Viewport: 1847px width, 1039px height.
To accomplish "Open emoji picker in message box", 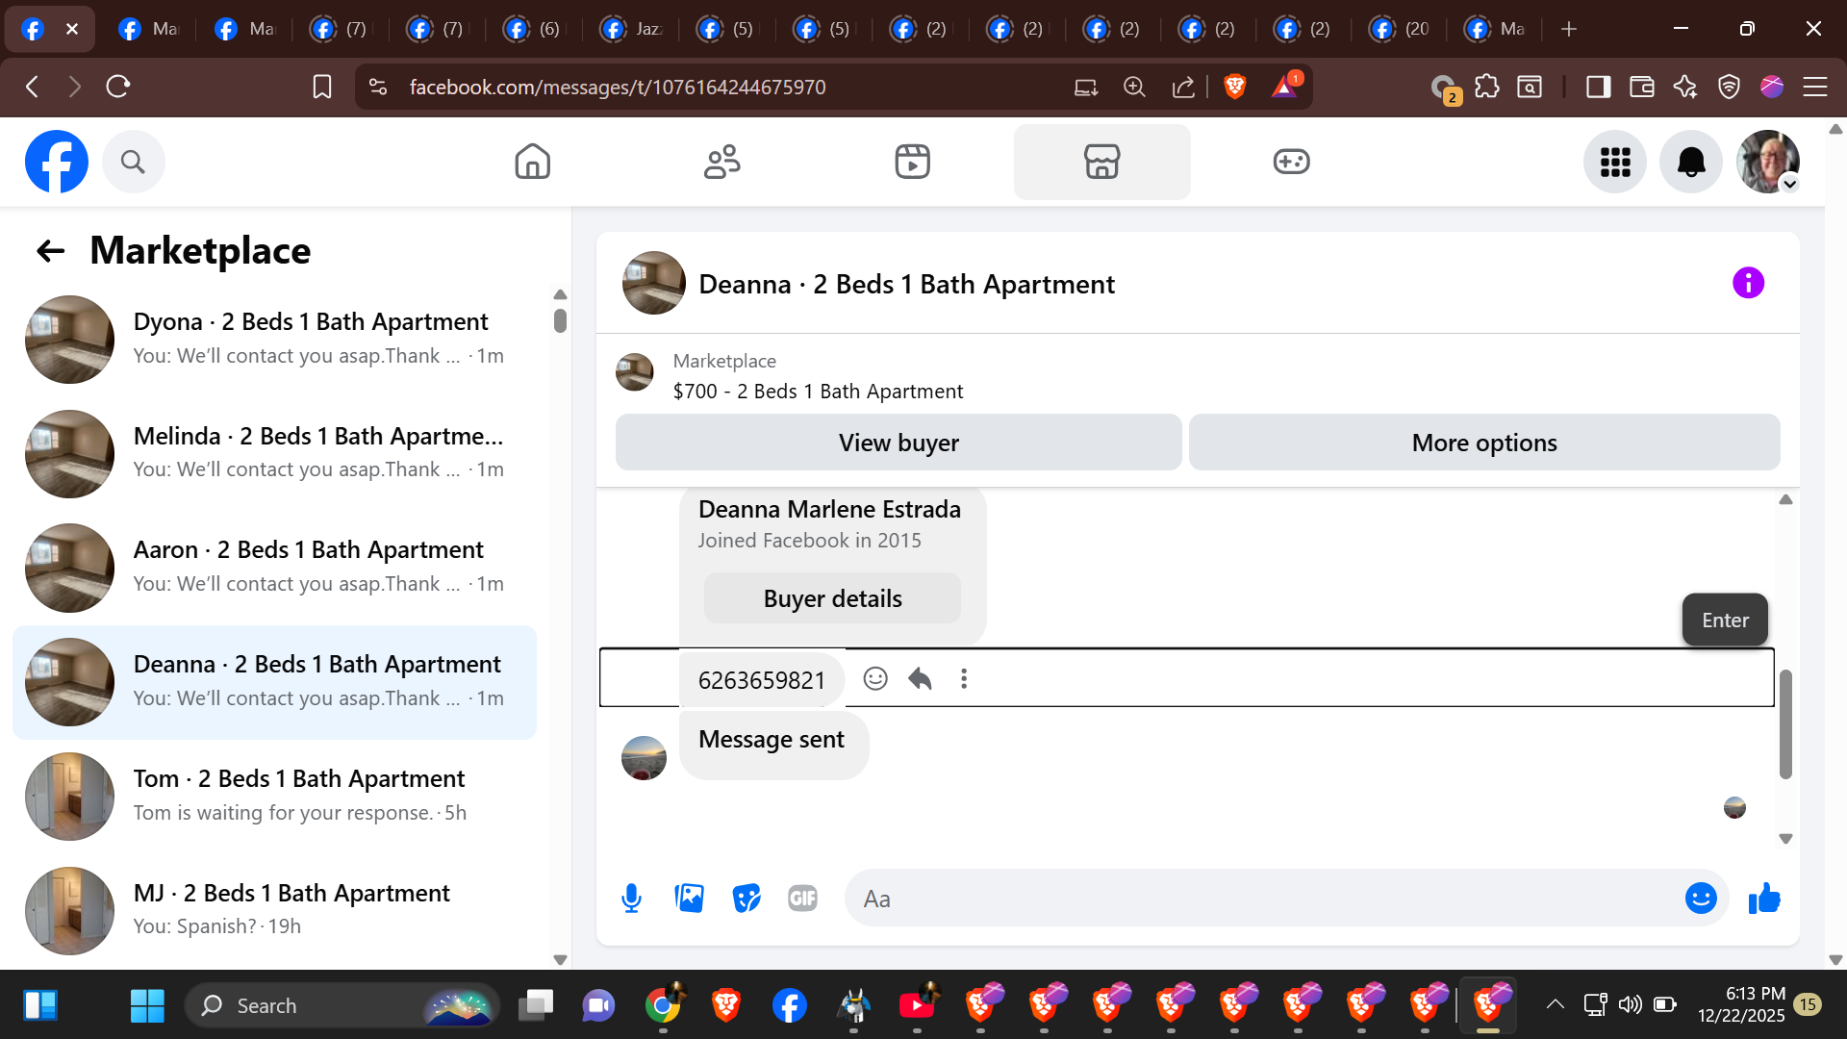I will tap(1700, 899).
